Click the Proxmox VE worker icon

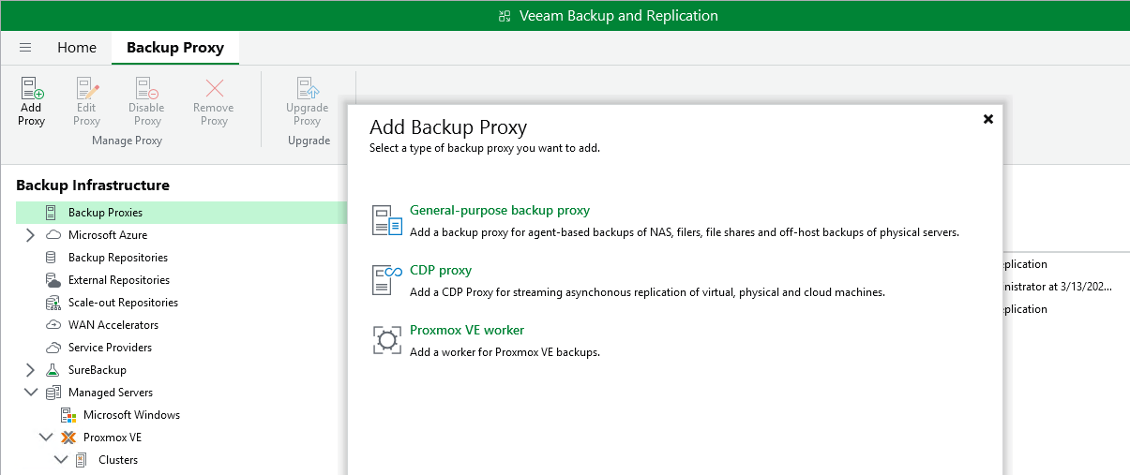point(387,340)
